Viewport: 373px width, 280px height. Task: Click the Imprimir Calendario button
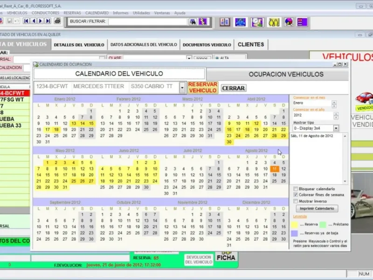[317, 209]
